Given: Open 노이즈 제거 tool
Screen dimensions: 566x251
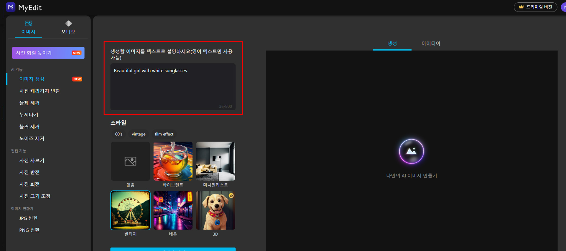Looking at the screenshot, I should [x=32, y=139].
